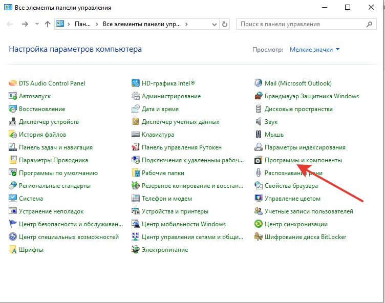Open the Региональные стандарты icon
Image resolution: width=385 pixels, height=303 pixels.
[12, 185]
